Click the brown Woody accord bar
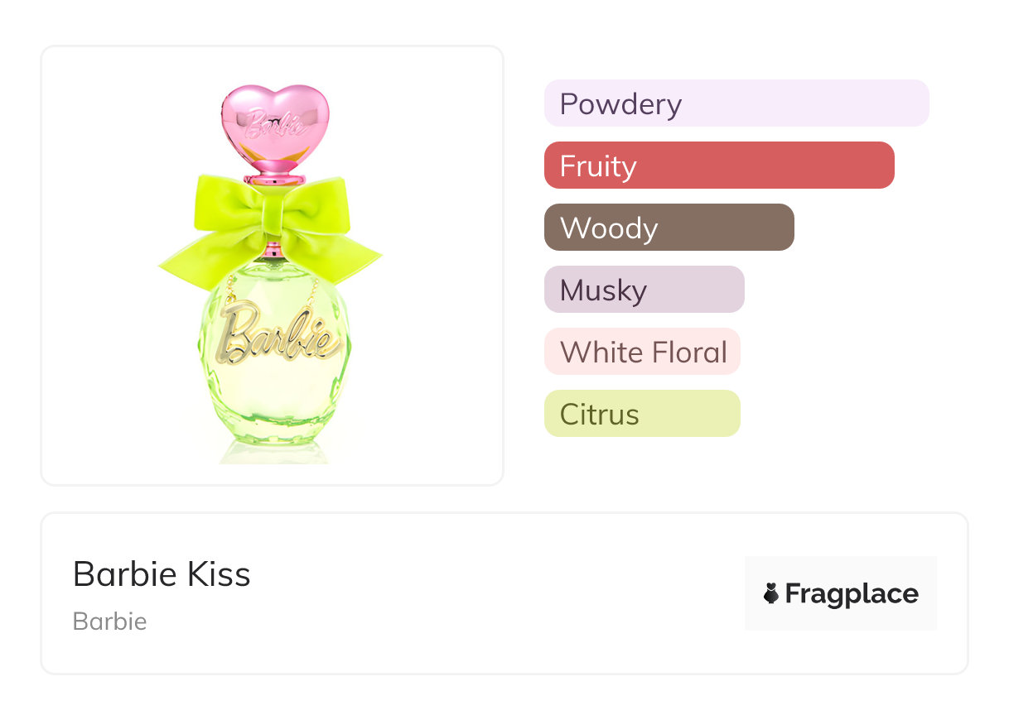The height and width of the screenshot is (715, 1009). click(669, 228)
